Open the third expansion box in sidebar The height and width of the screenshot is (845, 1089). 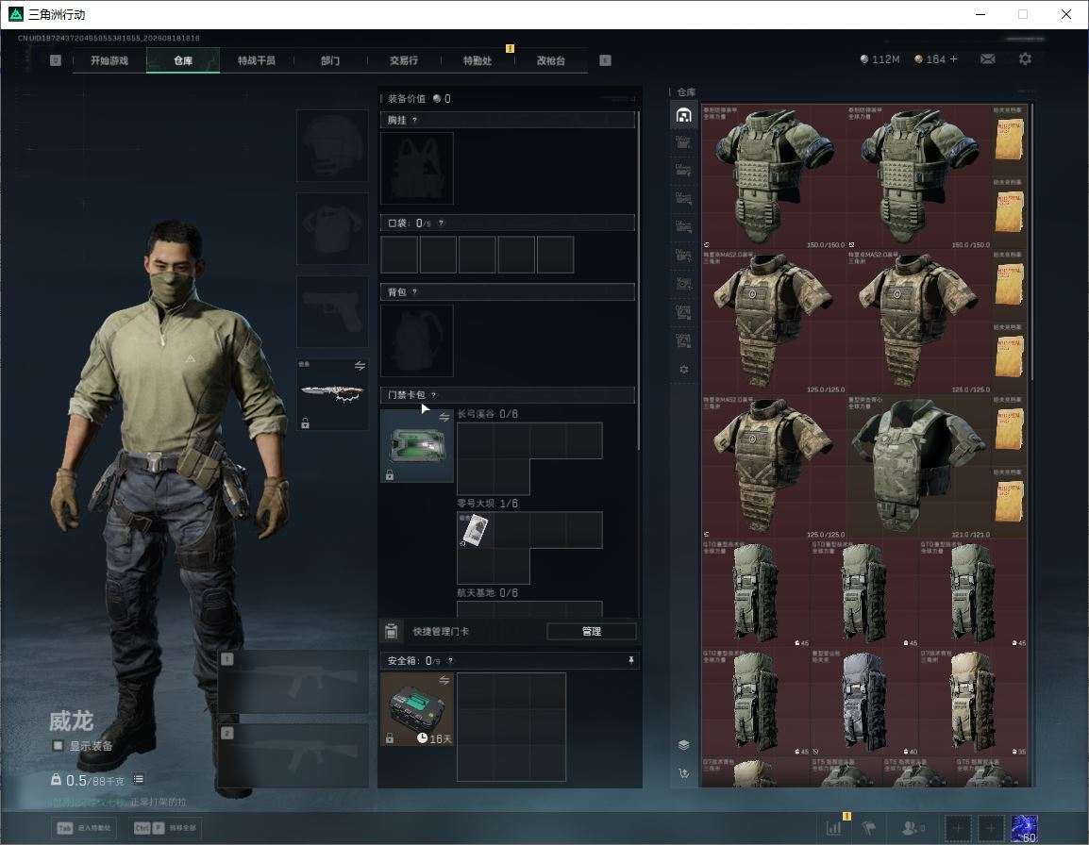[684, 199]
